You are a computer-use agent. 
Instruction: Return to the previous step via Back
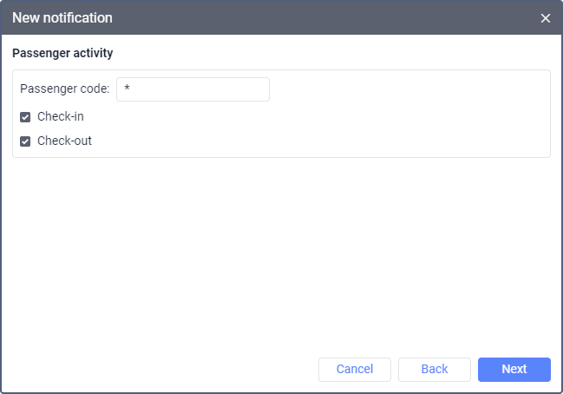pos(434,369)
